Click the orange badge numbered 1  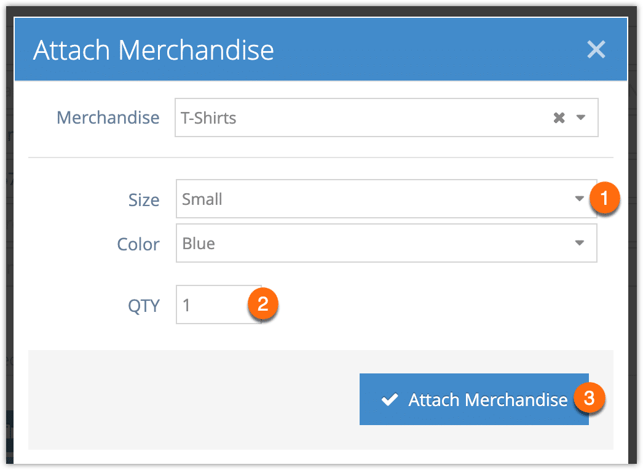[x=604, y=198]
